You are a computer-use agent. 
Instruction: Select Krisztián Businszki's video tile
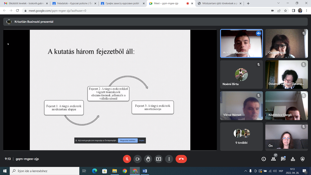click(x=241, y=43)
